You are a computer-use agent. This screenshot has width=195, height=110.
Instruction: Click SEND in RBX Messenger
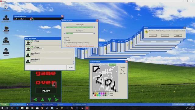coord(71,67)
